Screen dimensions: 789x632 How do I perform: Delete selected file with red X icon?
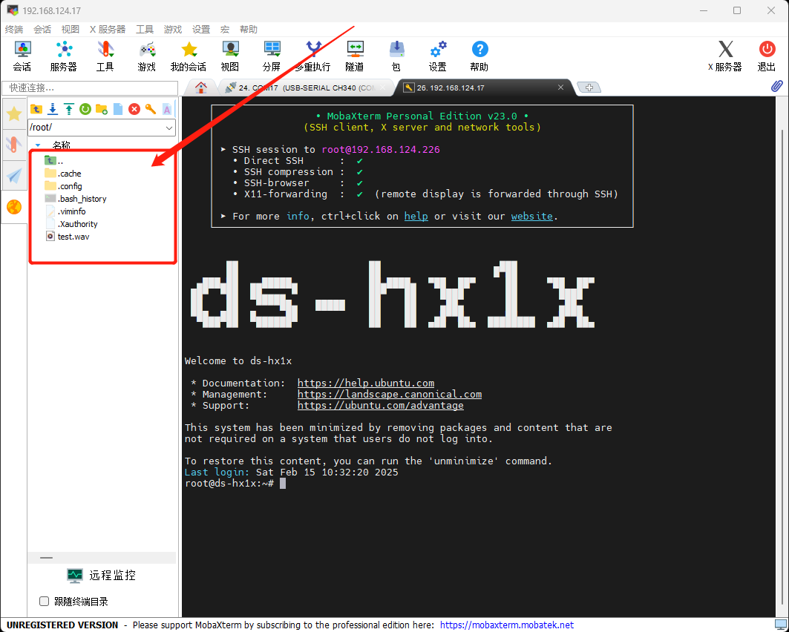point(134,109)
